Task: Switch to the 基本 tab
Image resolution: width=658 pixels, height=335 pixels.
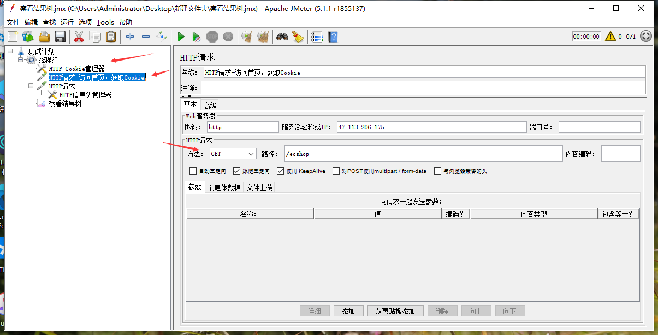Action: [x=190, y=104]
